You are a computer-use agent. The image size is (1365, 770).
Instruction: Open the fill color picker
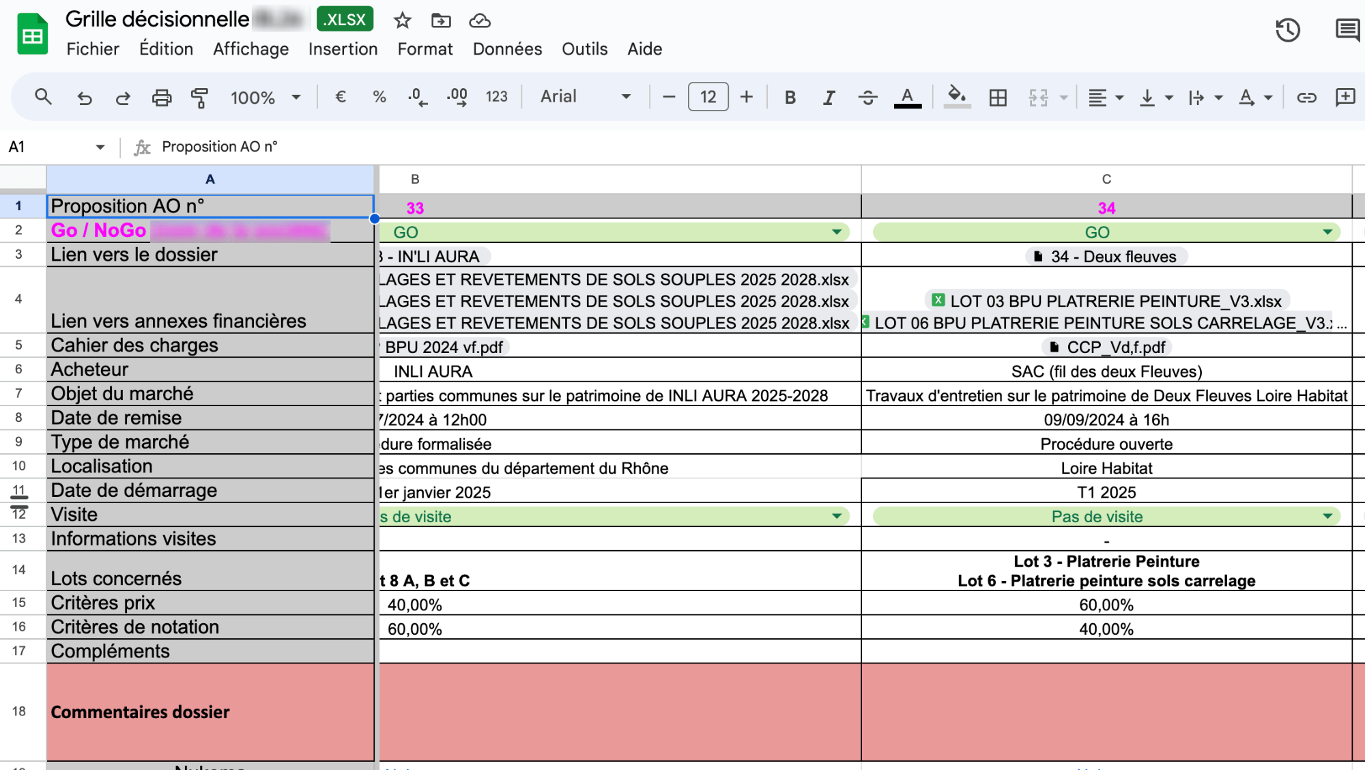pos(958,98)
